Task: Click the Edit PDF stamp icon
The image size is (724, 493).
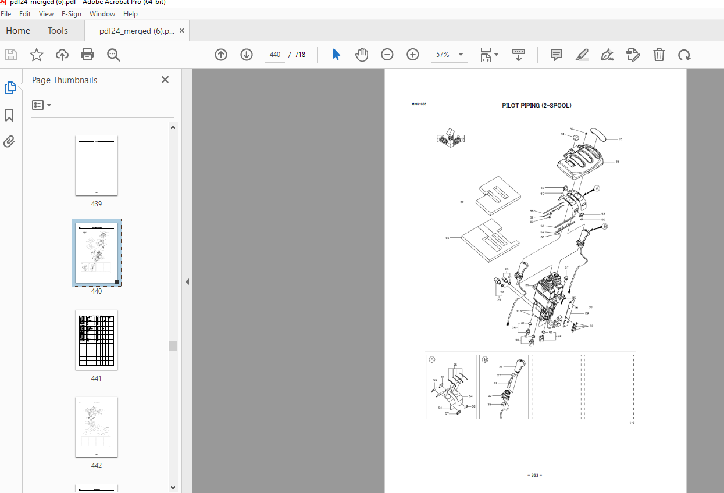Action: [x=633, y=55]
